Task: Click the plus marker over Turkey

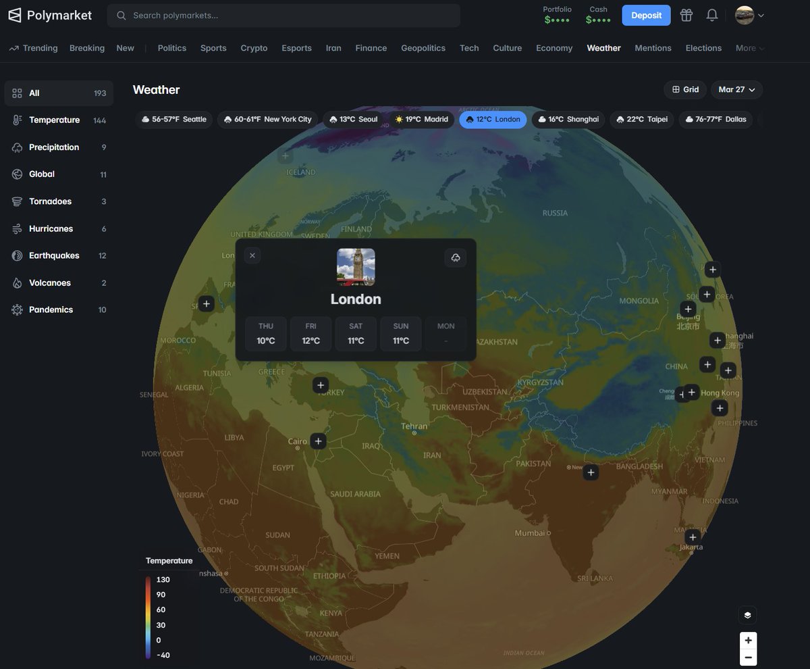Action: 321,385
